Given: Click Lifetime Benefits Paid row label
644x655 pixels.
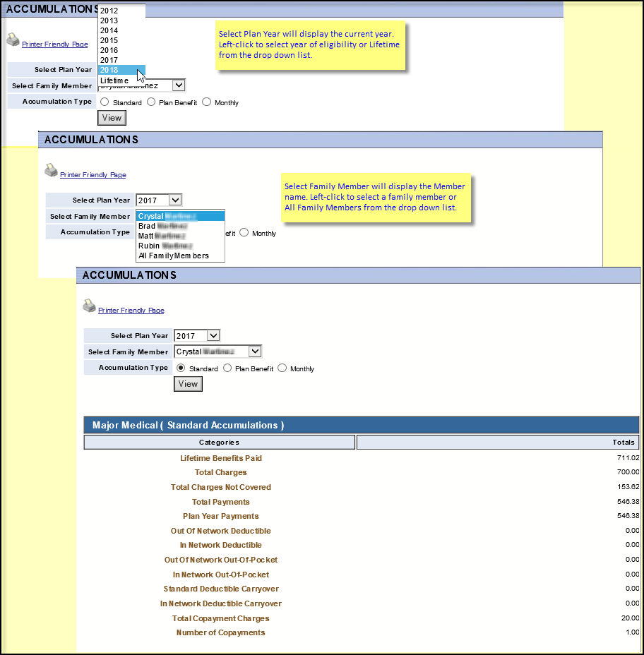Looking at the screenshot, I should (x=221, y=458).
